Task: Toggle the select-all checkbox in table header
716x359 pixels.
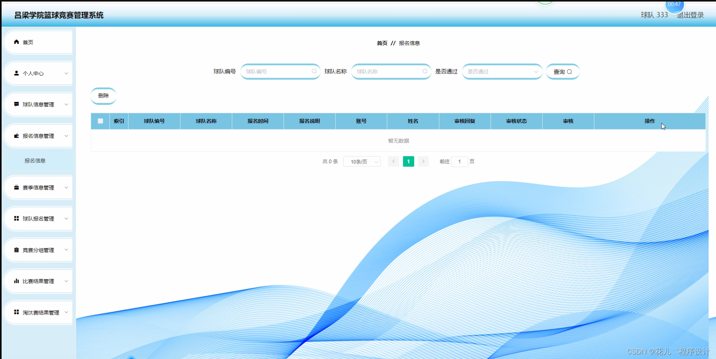Action: (x=100, y=121)
